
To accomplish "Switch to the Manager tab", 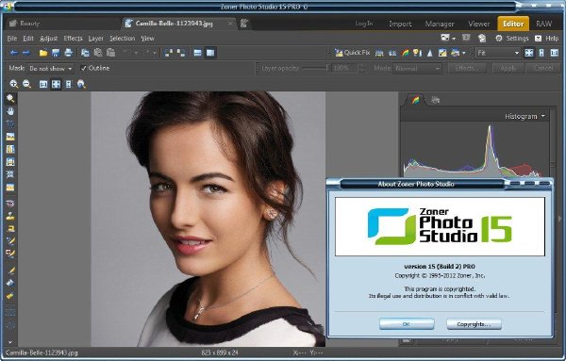I will coord(440,24).
